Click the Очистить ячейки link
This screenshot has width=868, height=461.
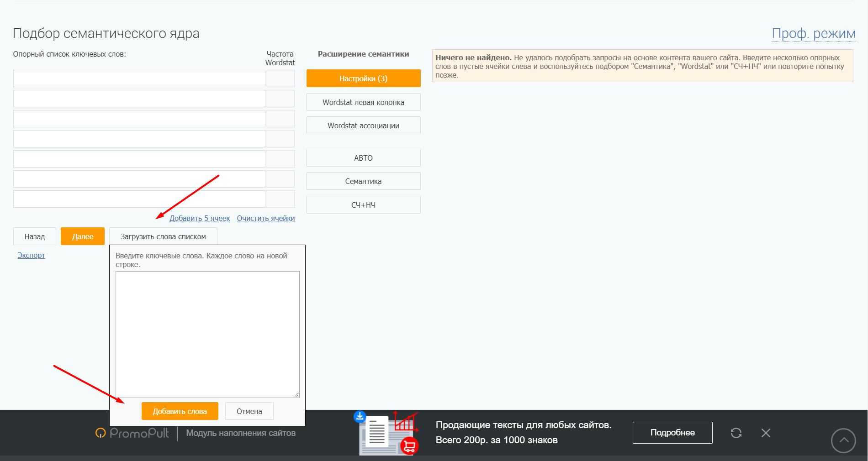(265, 218)
